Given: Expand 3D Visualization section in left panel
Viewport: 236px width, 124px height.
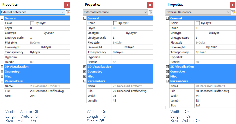Looking at the screenshot, I should pos(2,67).
